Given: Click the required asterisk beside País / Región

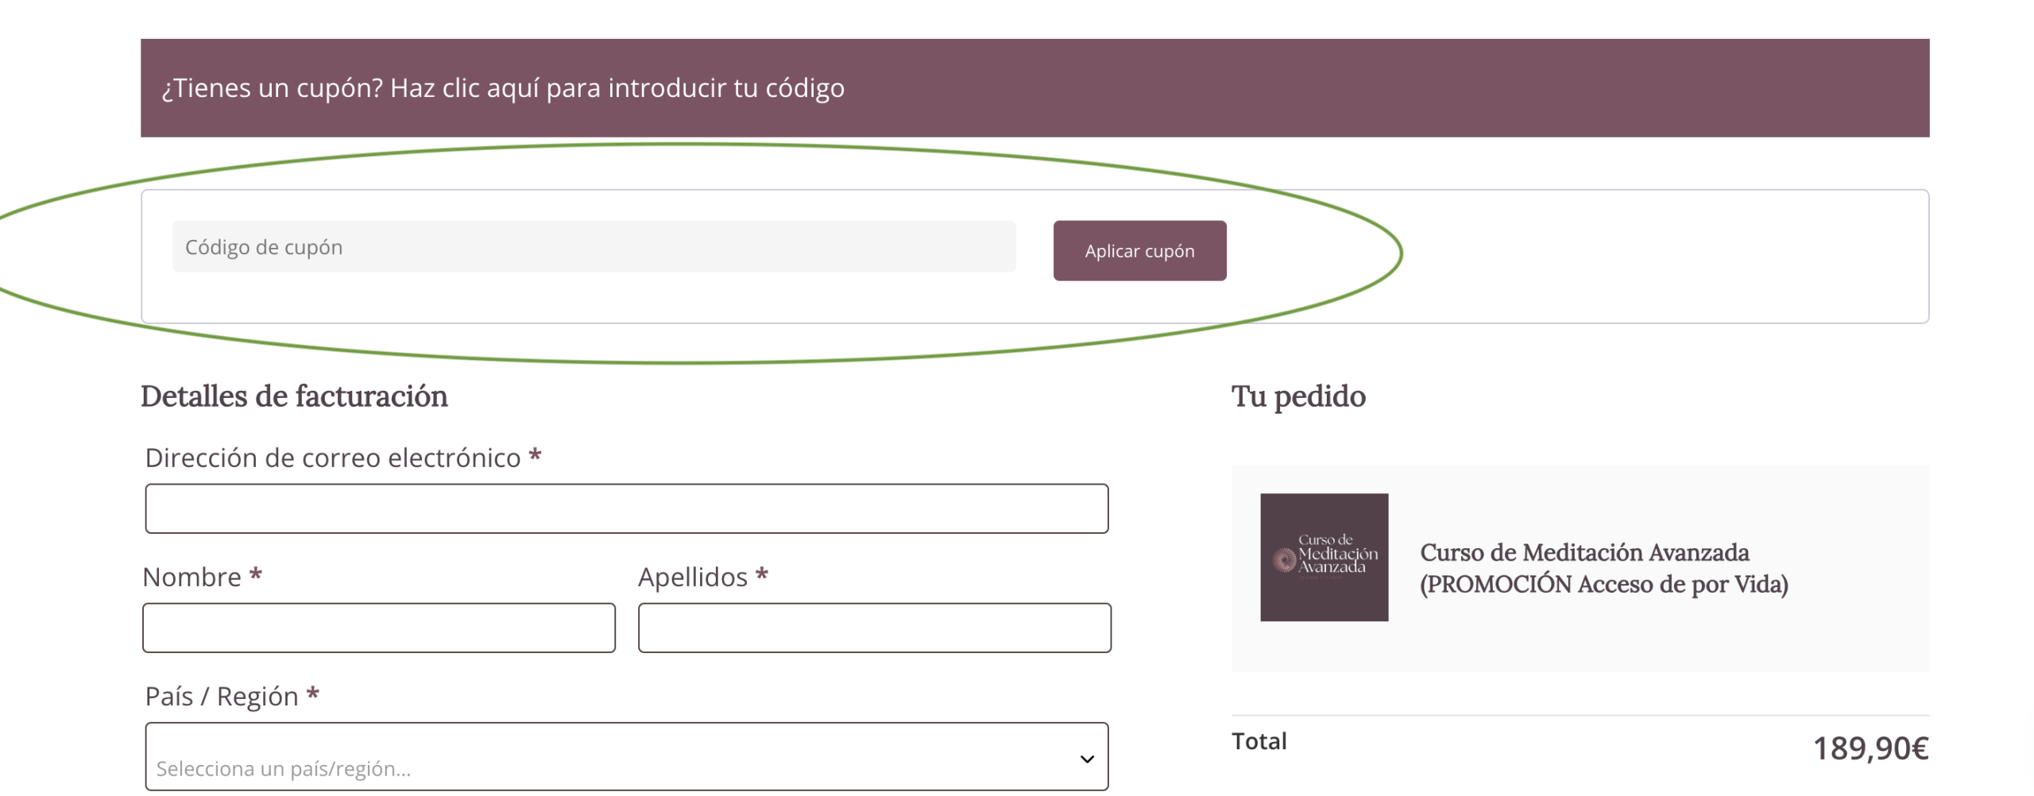Looking at the screenshot, I should [x=313, y=694].
